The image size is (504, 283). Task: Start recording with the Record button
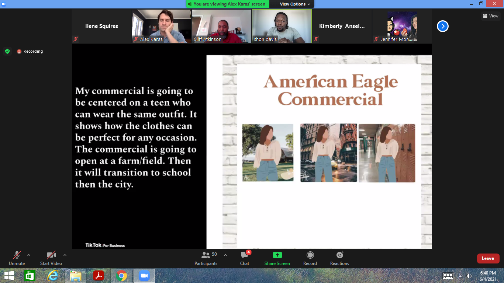310,258
